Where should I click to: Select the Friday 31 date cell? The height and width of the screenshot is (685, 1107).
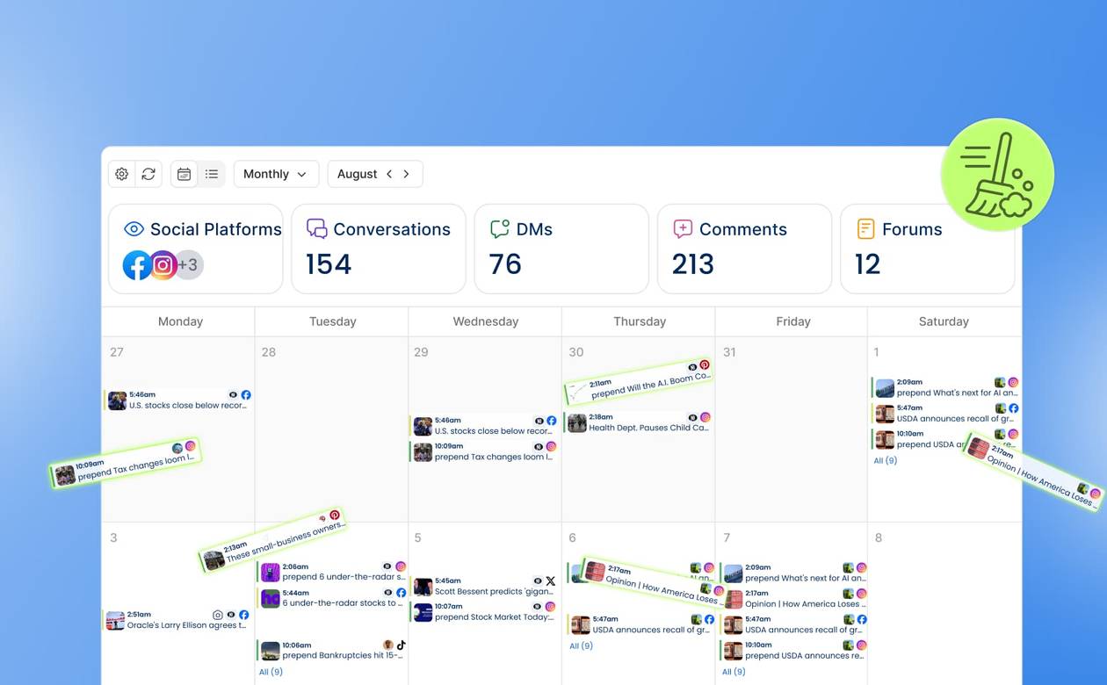click(791, 429)
